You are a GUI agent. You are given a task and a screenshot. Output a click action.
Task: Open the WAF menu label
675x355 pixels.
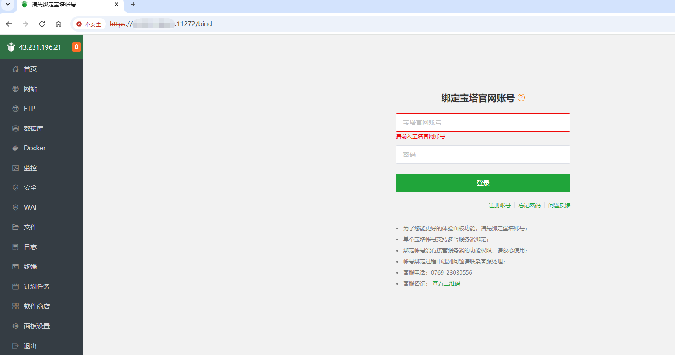(31, 207)
